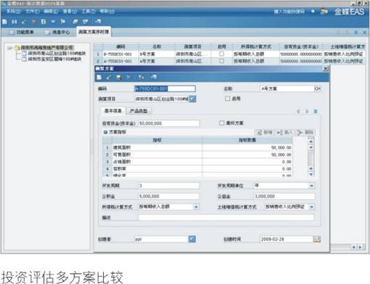Switch to the 消息中心 tab
The image size is (370, 284).
click(x=57, y=32)
